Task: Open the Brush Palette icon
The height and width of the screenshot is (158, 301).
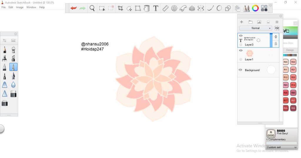Action: (246, 8)
